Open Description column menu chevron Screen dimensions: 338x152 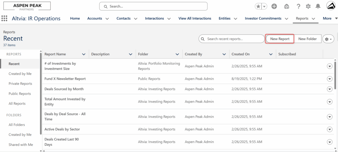pos(130,54)
